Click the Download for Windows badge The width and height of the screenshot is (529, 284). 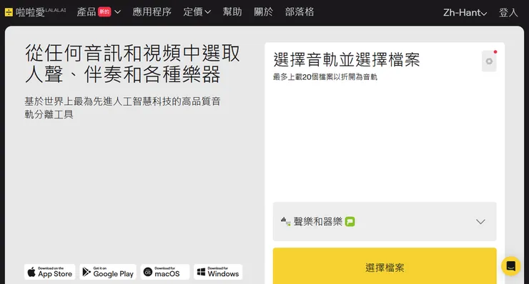point(218,272)
